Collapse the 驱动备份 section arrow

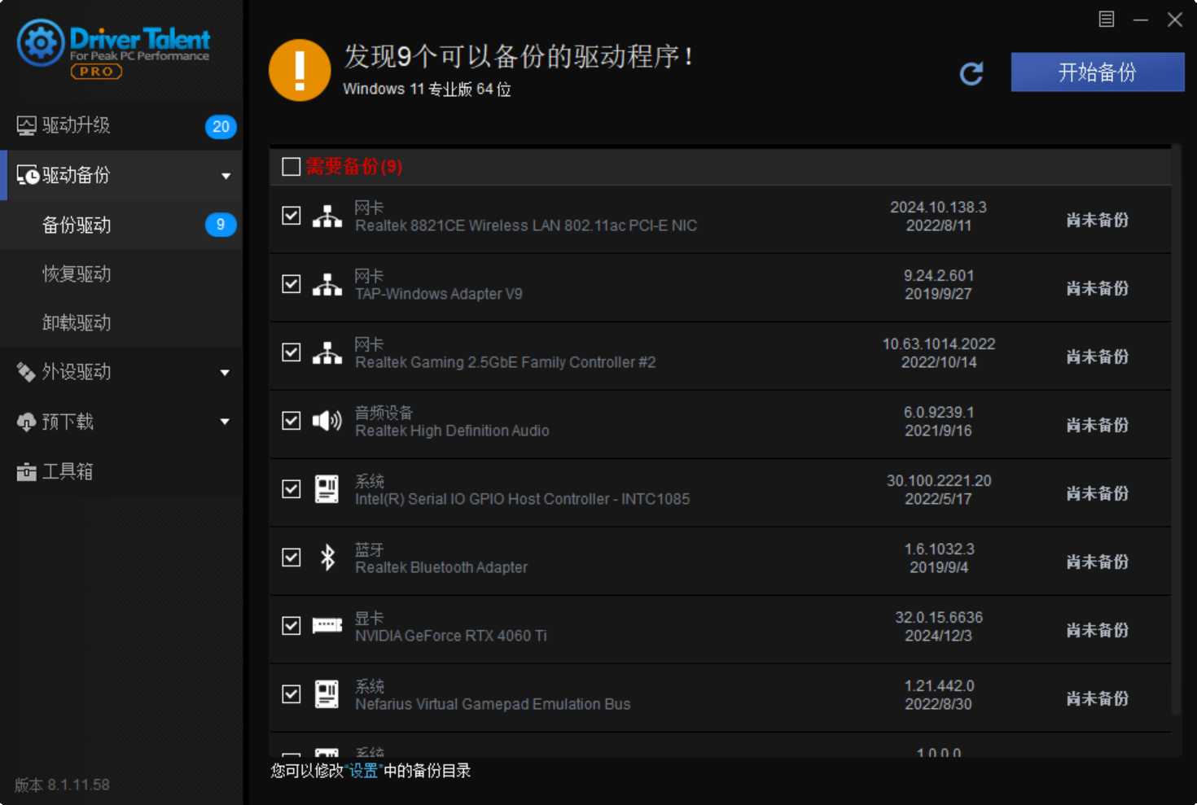(x=226, y=176)
